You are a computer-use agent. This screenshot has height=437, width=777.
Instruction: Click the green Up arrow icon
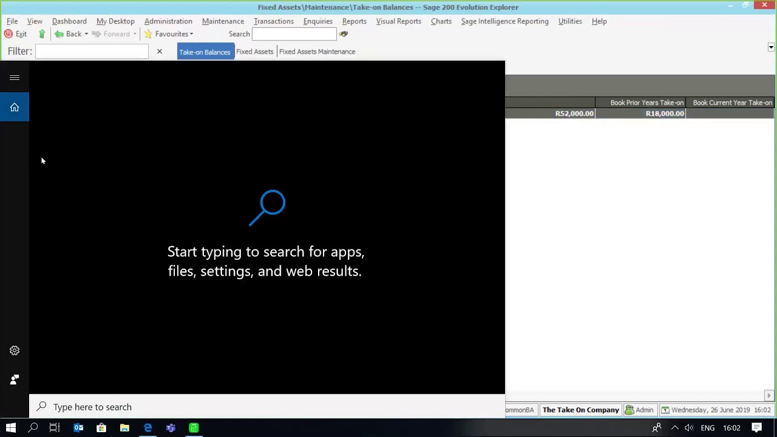[x=42, y=34]
